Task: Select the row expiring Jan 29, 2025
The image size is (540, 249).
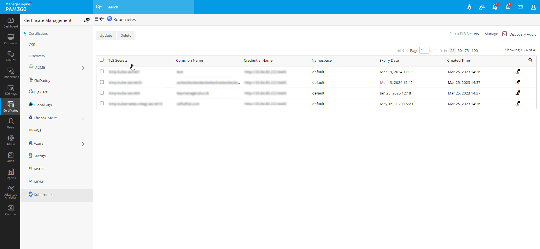Action: (102, 93)
